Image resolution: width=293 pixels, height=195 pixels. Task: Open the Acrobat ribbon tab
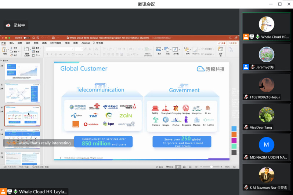coord(86,43)
